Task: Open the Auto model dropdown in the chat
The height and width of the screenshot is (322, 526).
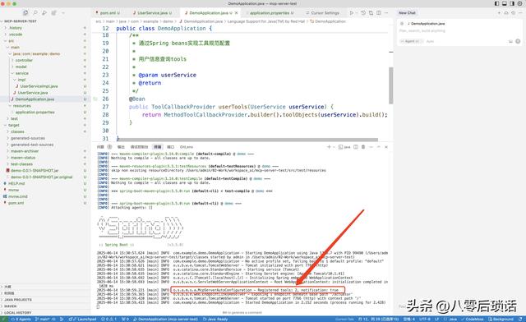Action: (431, 41)
